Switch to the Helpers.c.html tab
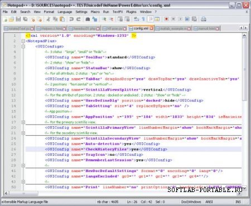The width and height of the screenshot is (251, 206). click(51, 28)
